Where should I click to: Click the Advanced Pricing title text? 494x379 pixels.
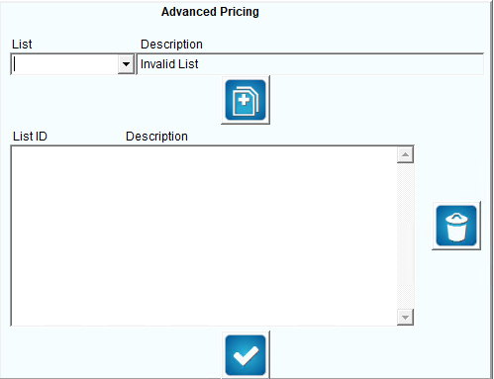(210, 12)
